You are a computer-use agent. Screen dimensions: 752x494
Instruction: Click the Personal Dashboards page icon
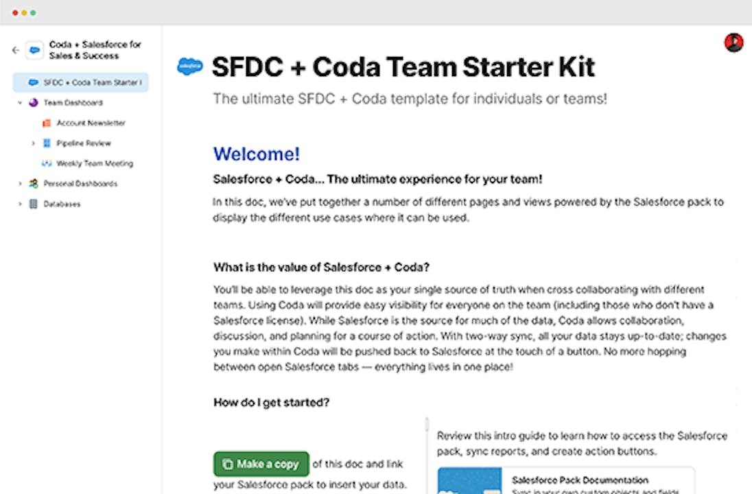(34, 184)
